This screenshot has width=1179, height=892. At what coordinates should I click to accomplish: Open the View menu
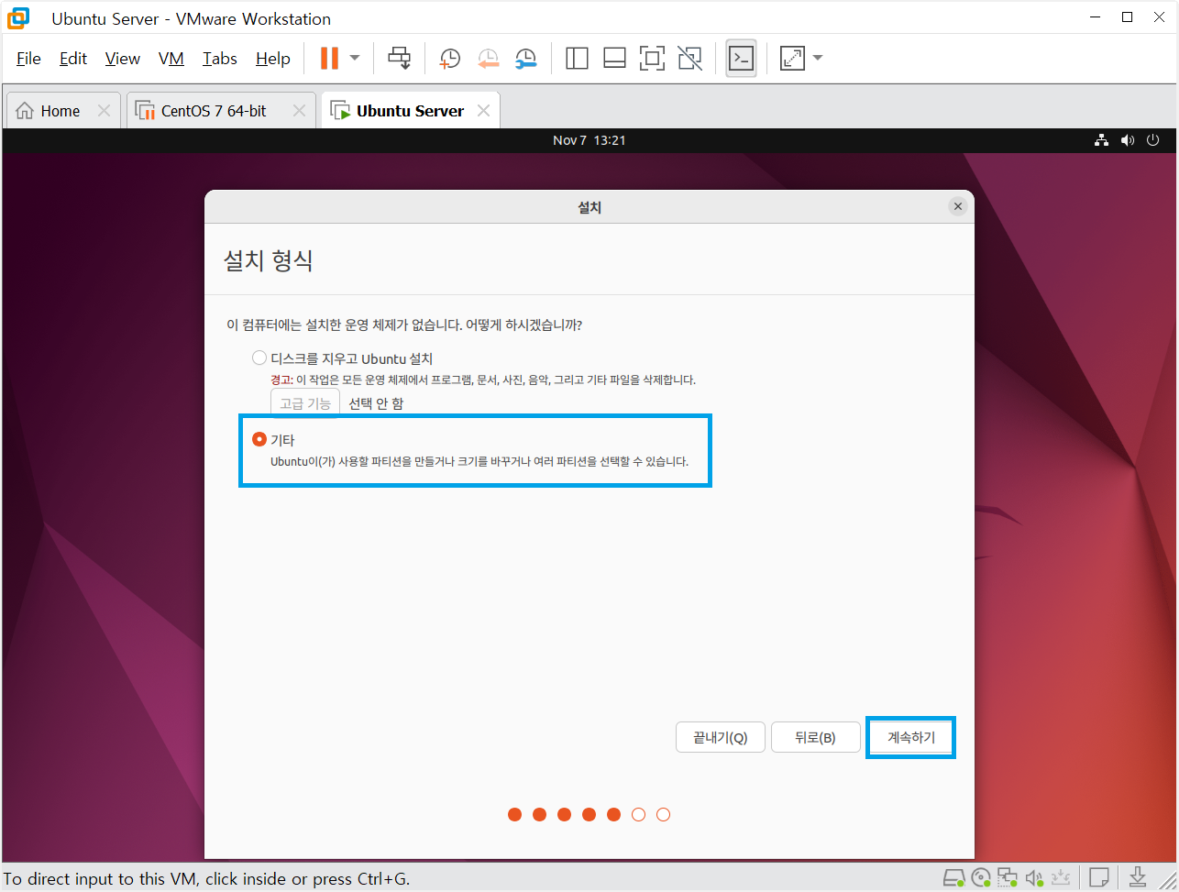point(123,59)
